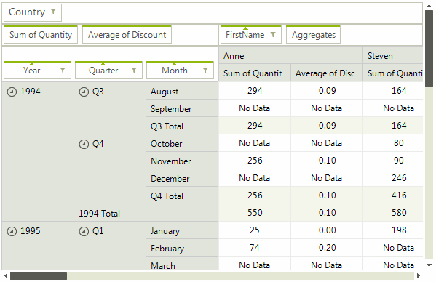The width and height of the screenshot is (436, 282).
Task: Click Steven's 1994 Total cell 580
Action: tap(393, 213)
